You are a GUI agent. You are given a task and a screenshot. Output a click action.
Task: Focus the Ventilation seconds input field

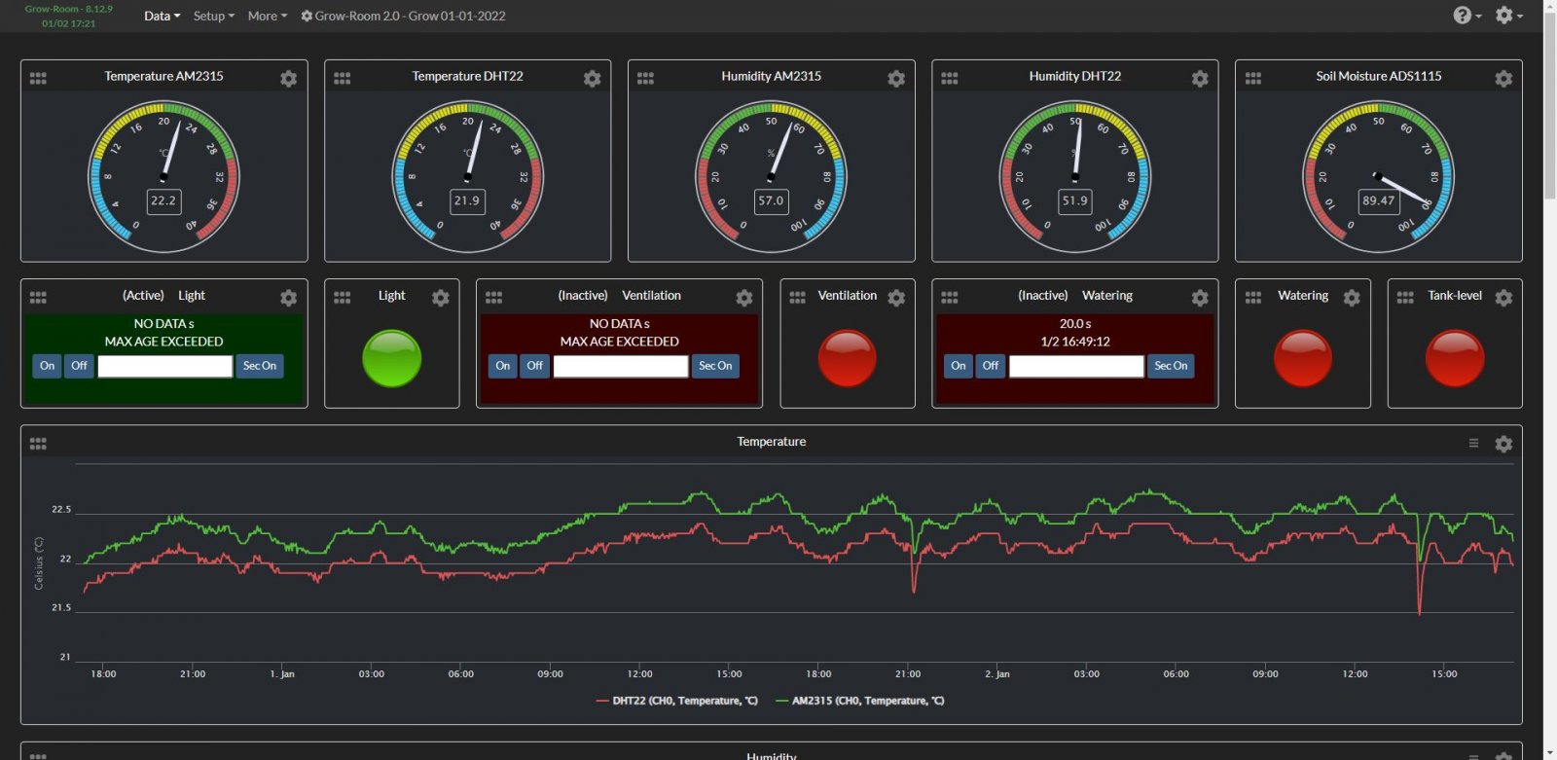621,366
